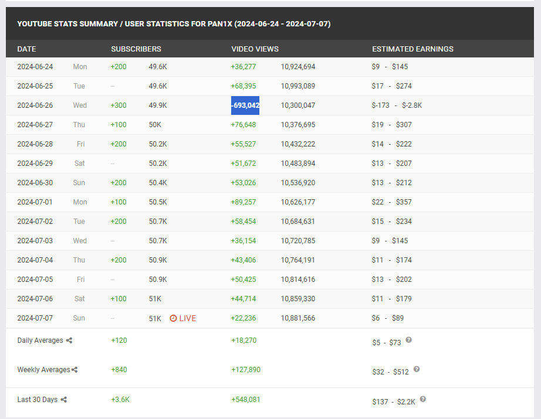Click the +22,236 views gain value

[x=244, y=318]
